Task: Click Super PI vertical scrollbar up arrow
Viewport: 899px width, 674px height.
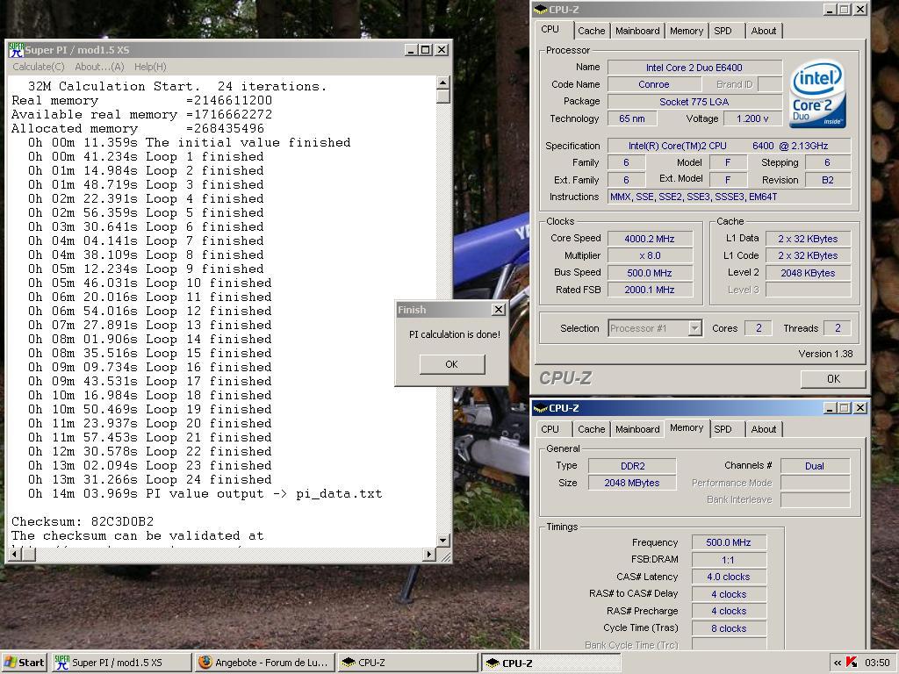Action: (442, 83)
